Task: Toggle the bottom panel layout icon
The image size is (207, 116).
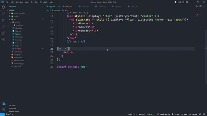Action: point(180,2)
